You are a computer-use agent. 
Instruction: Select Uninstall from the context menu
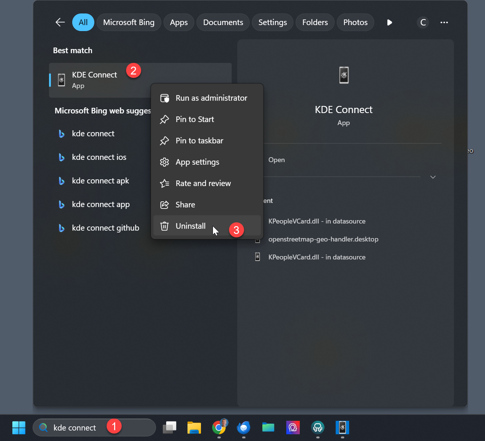pyautogui.click(x=190, y=226)
